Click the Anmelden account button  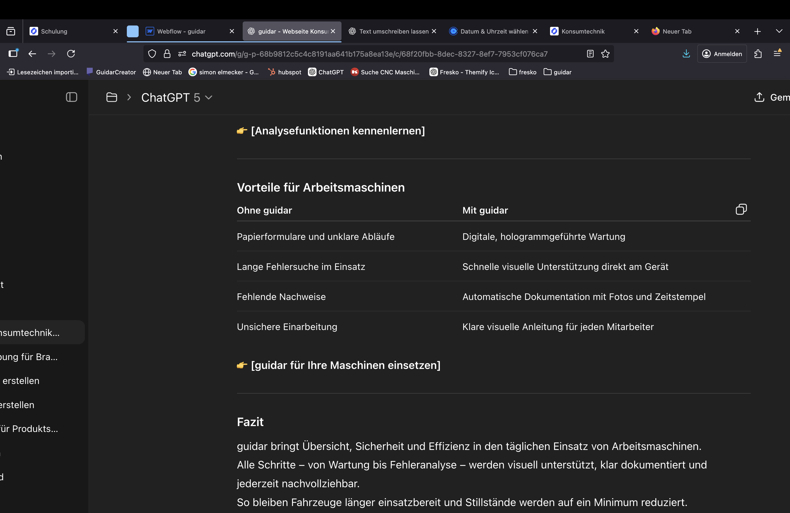point(722,54)
